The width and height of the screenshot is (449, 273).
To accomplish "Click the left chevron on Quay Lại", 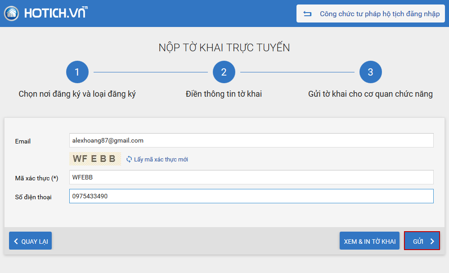I will coord(16,242).
